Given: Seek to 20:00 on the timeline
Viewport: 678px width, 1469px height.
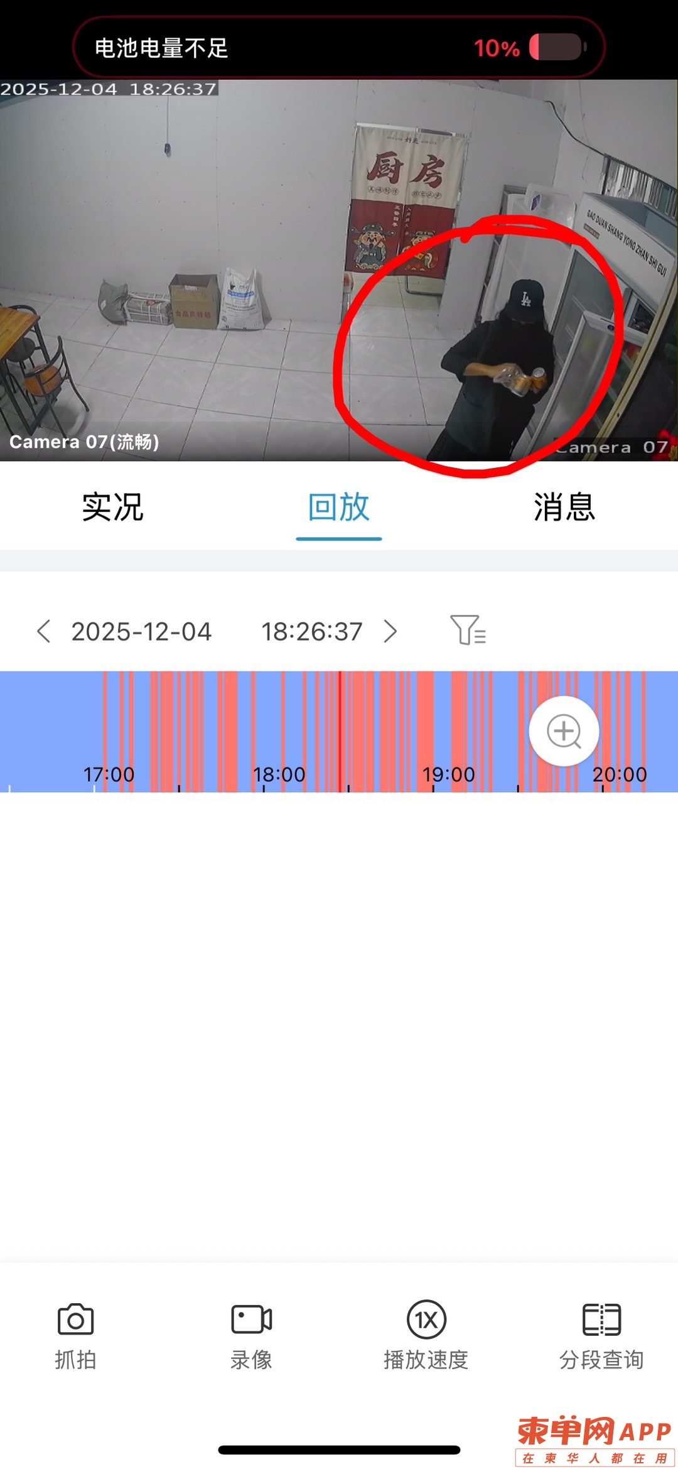Looking at the screenshot, I should (x=620, y=774).
